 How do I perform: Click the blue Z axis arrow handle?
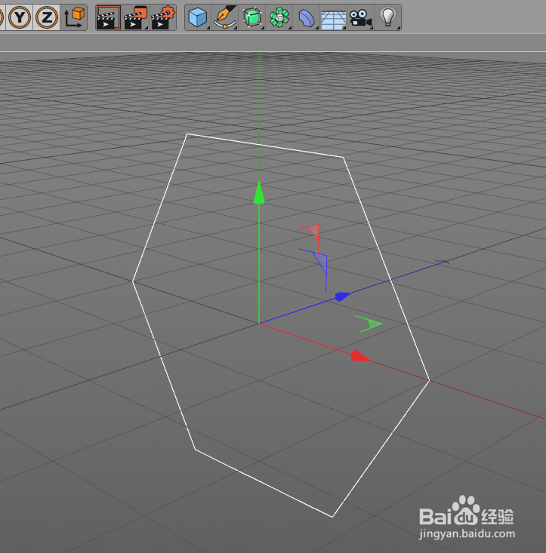click(x=342, y=296)
